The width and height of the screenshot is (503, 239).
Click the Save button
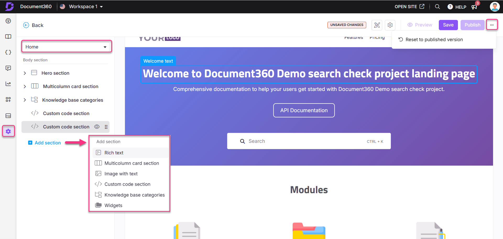(448, 25)
